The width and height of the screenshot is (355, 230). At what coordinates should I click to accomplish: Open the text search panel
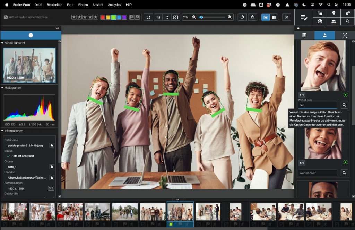(348, 21)
